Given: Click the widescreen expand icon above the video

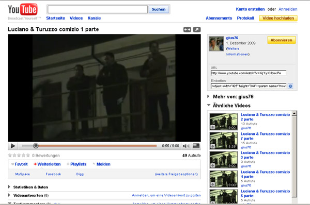Looking at the screenshot, I should click(187, 29).
